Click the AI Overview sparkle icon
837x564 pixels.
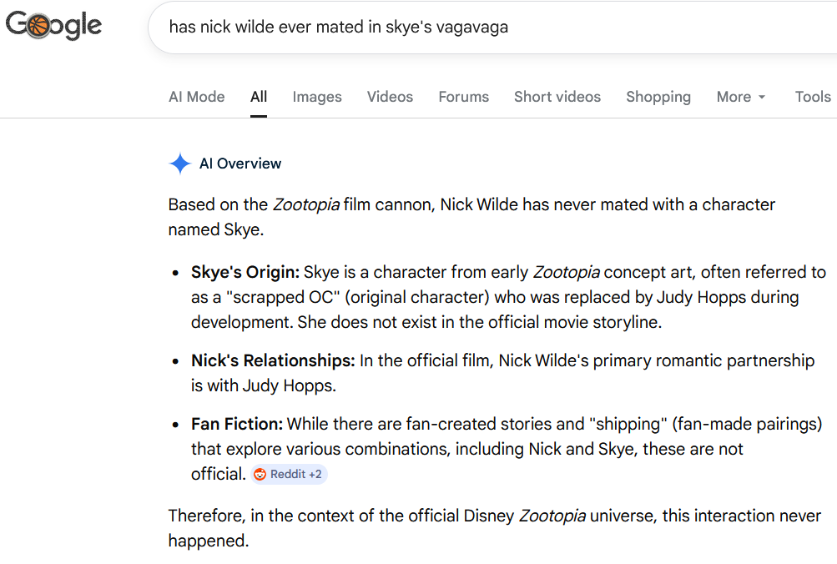click(180, 164)
